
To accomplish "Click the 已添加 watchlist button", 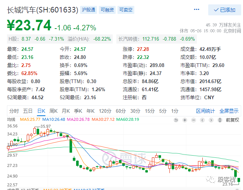I will 225,10.
